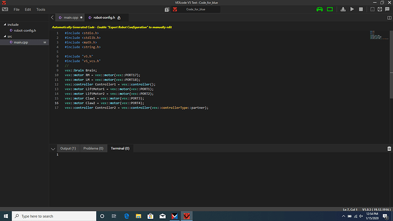The image size is (393, 221).
Task: Download the project to the brain
Action: (x=343, y=10)
